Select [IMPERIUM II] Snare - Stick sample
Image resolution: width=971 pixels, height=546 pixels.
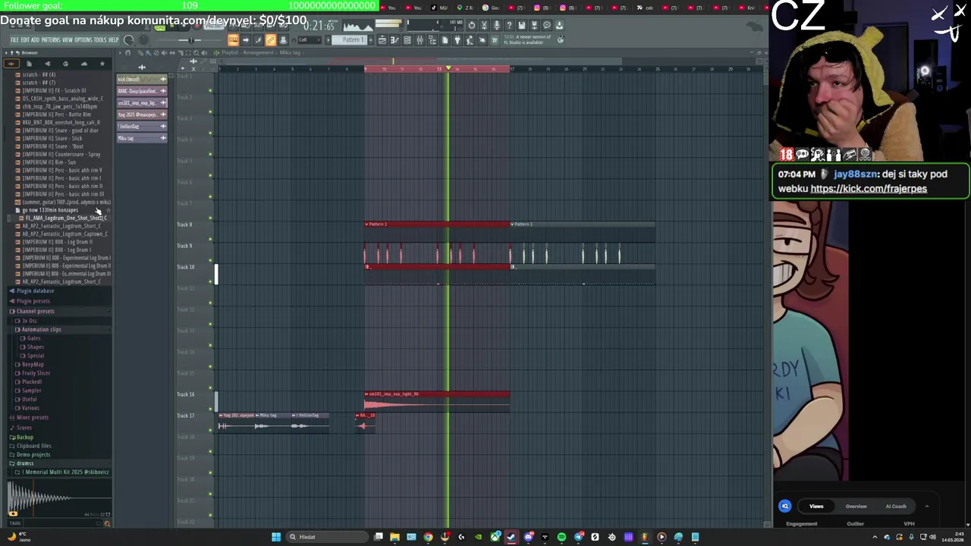pos(52,139)
